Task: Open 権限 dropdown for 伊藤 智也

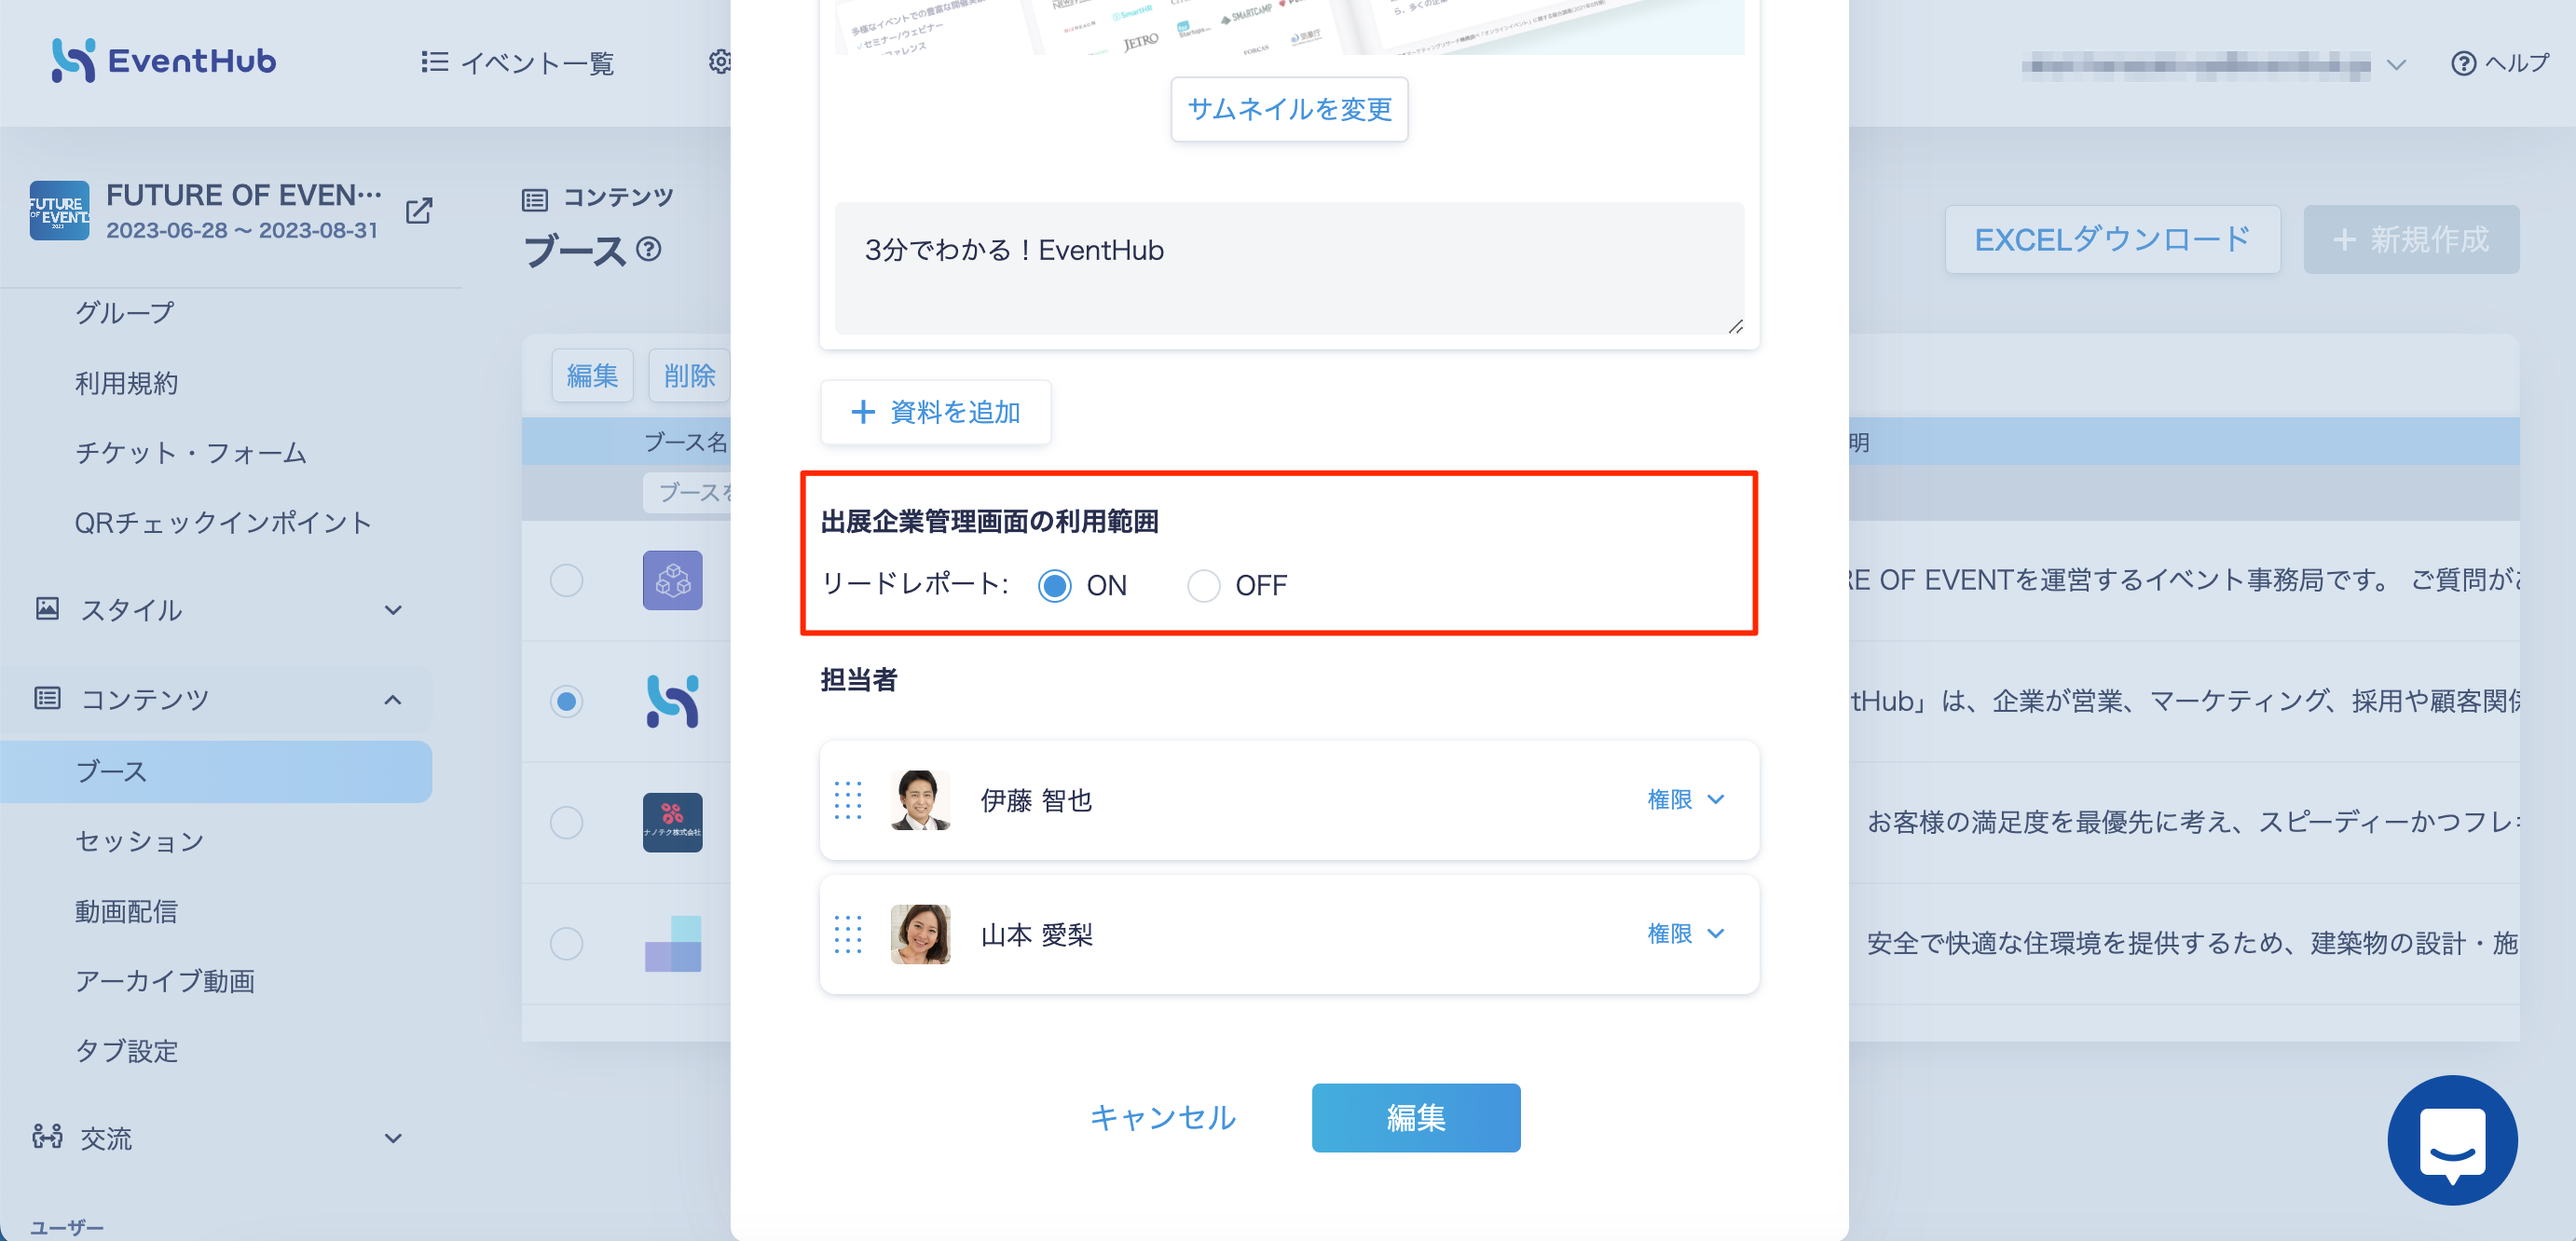Action: [1686, 799]
